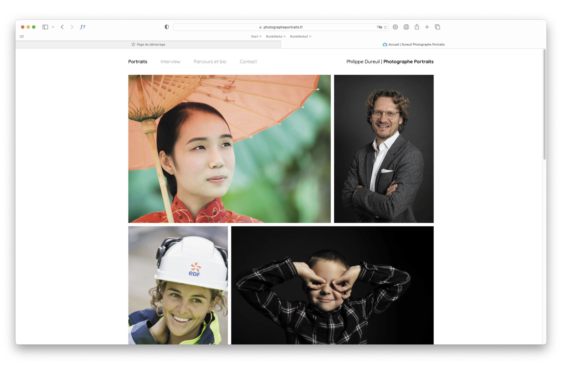
Task: Open the gear settings extension icon
Action: click(395, 27)
